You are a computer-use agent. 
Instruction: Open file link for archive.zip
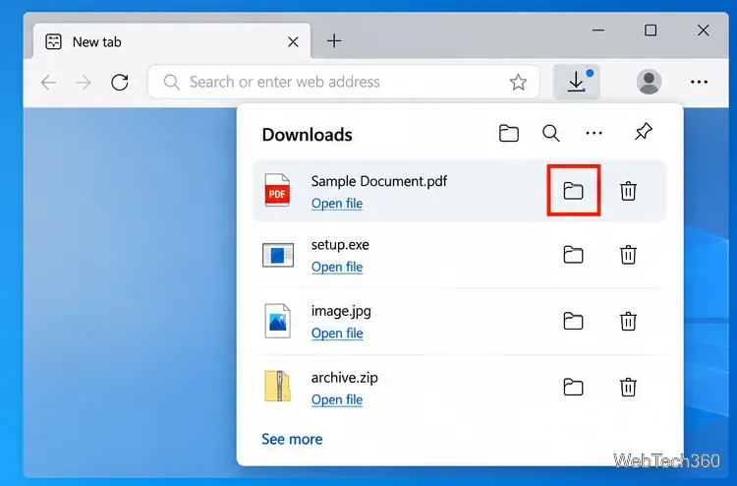coord(337,399)
